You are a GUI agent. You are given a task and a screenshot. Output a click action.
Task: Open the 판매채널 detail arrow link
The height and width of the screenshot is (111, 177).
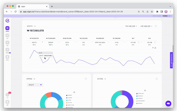tap(34, 79)
